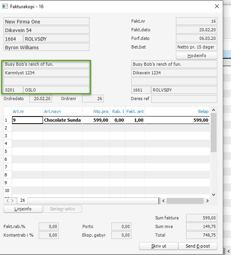Click the Byron Williams contact field
Screen dimensions: 231x255
click(x=47, y=47)
